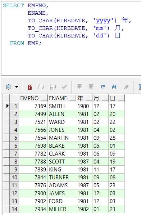Click day cell 19 in SCOTT row

click(x=116, y=162)
